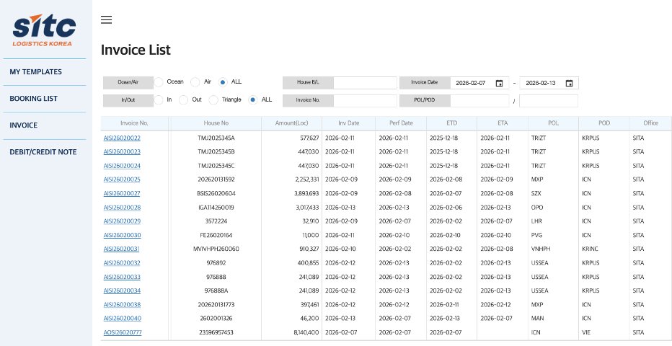The height and width of the screenshot is (346, 672).
Task: Open calendar picker for invoice start date
Action: click(x=499, y=83)
